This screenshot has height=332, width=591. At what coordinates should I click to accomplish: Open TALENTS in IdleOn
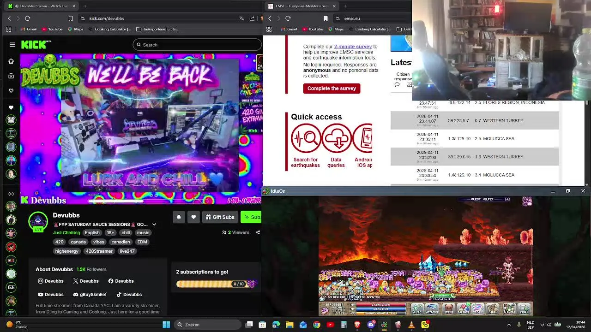click(463, 308)
